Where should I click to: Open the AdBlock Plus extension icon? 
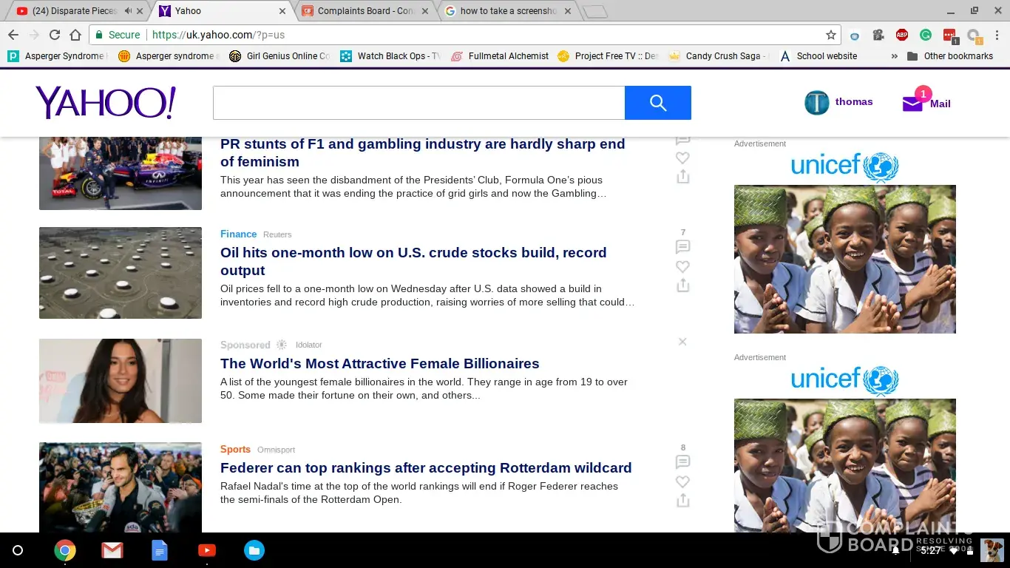901,35
